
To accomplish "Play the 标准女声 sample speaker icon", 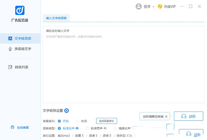I will 77,128.
